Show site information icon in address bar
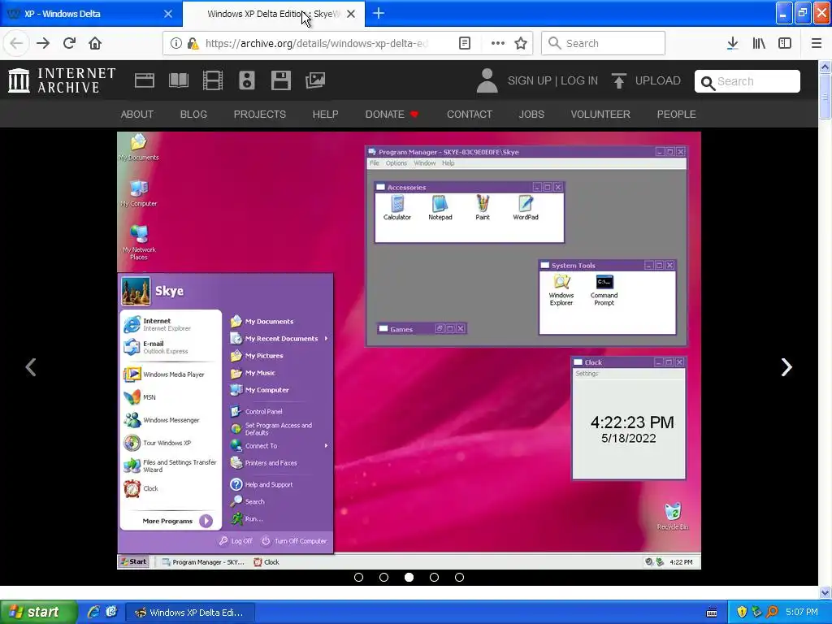This screenshot has height=624, width=832. point(176,44)
